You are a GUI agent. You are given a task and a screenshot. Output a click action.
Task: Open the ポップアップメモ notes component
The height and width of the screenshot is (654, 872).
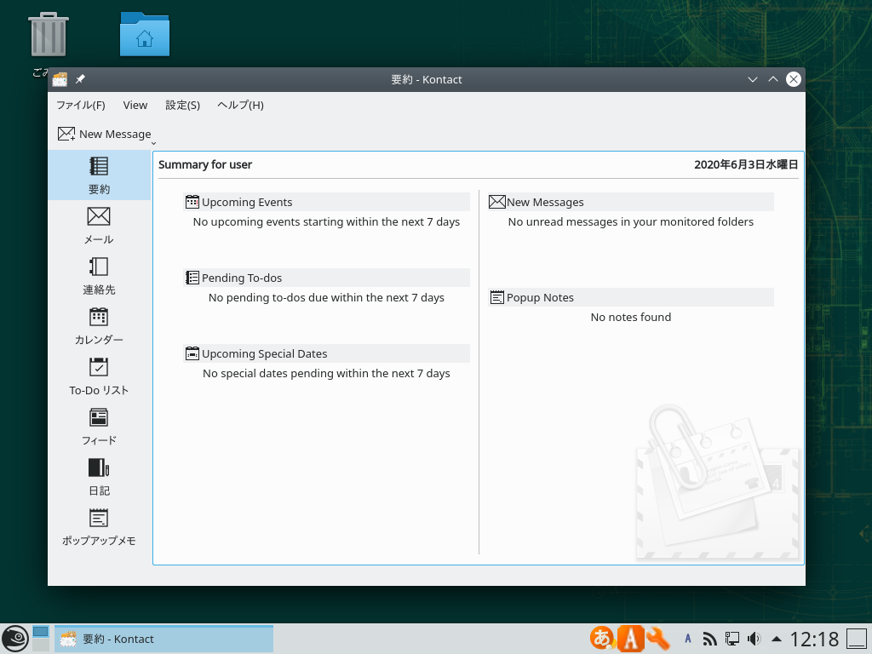pos(99,527)
